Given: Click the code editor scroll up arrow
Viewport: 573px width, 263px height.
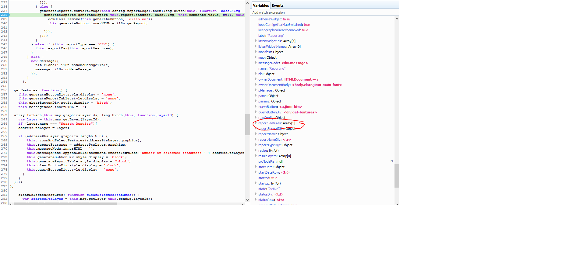Looking at the screenshot, I should (x=247, y=3).
